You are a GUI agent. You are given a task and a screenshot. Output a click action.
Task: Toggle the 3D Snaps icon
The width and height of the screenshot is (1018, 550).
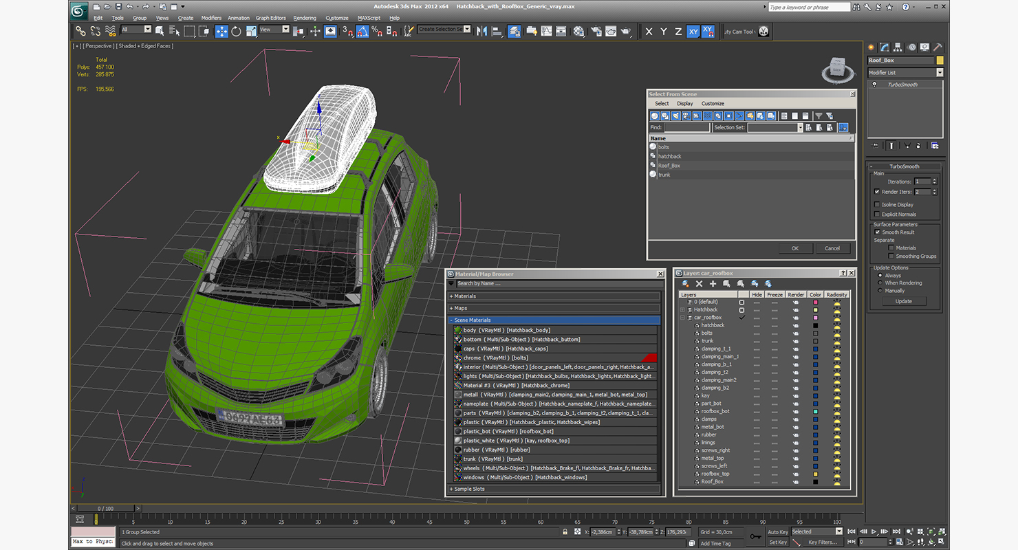pyautogui.click(x=347, y=31)
